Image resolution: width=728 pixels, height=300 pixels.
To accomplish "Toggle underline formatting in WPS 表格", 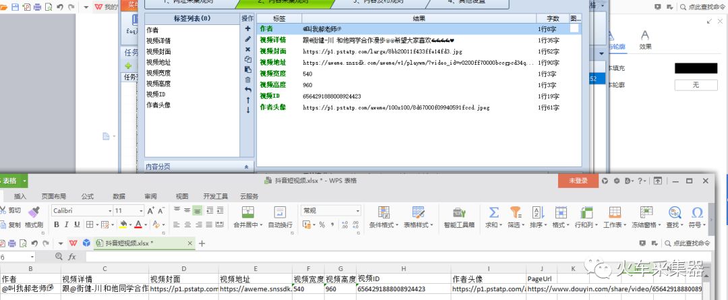I will pyautogui.click(x=77, y=224).
